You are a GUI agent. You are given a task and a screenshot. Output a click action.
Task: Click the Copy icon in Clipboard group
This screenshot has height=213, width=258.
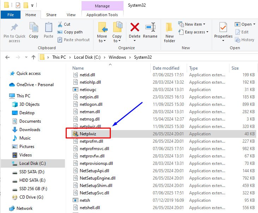(x=34, y=27)
